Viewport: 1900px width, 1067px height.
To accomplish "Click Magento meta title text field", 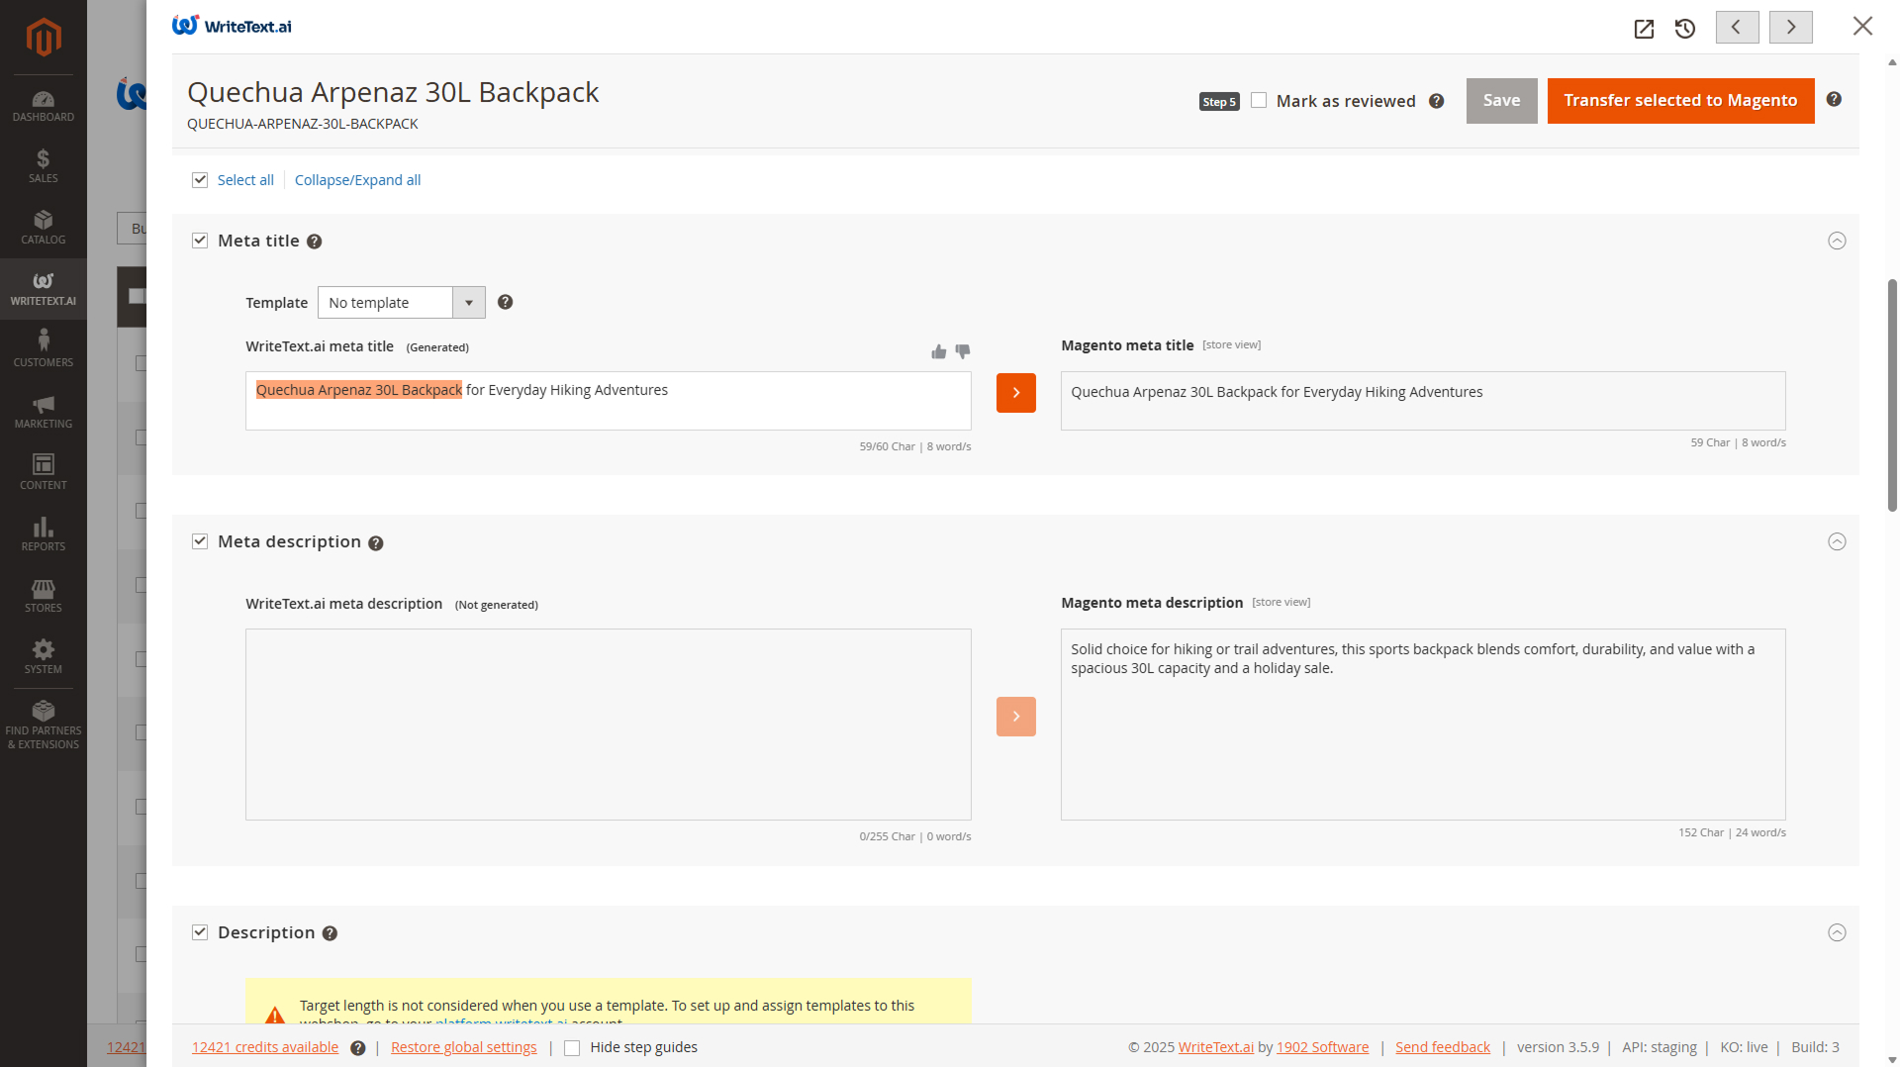I will pyautogui.click(x=1423, y=400).
